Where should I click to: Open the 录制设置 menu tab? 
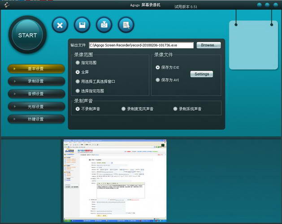(x=36, y=81)
